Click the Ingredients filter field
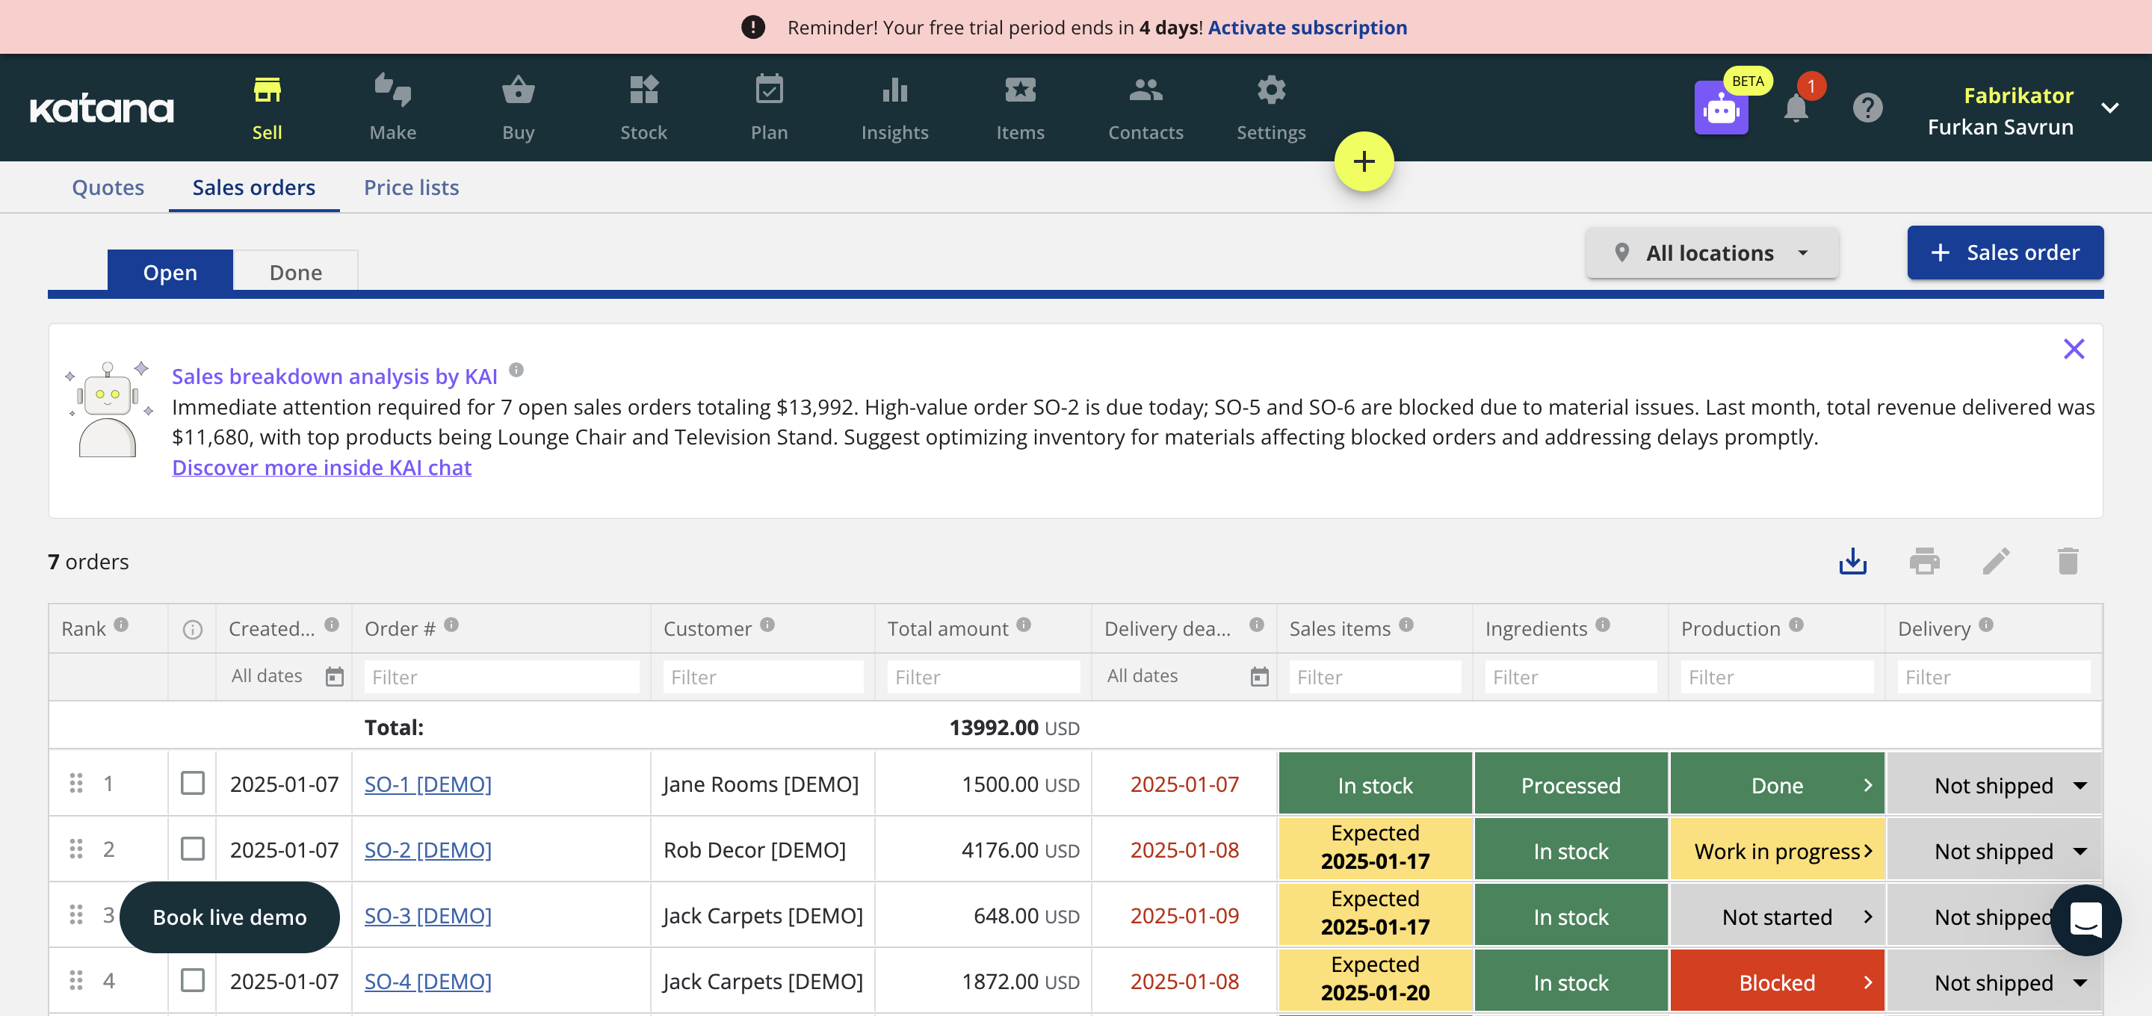2152x1016 pixels. [1571, 677]
